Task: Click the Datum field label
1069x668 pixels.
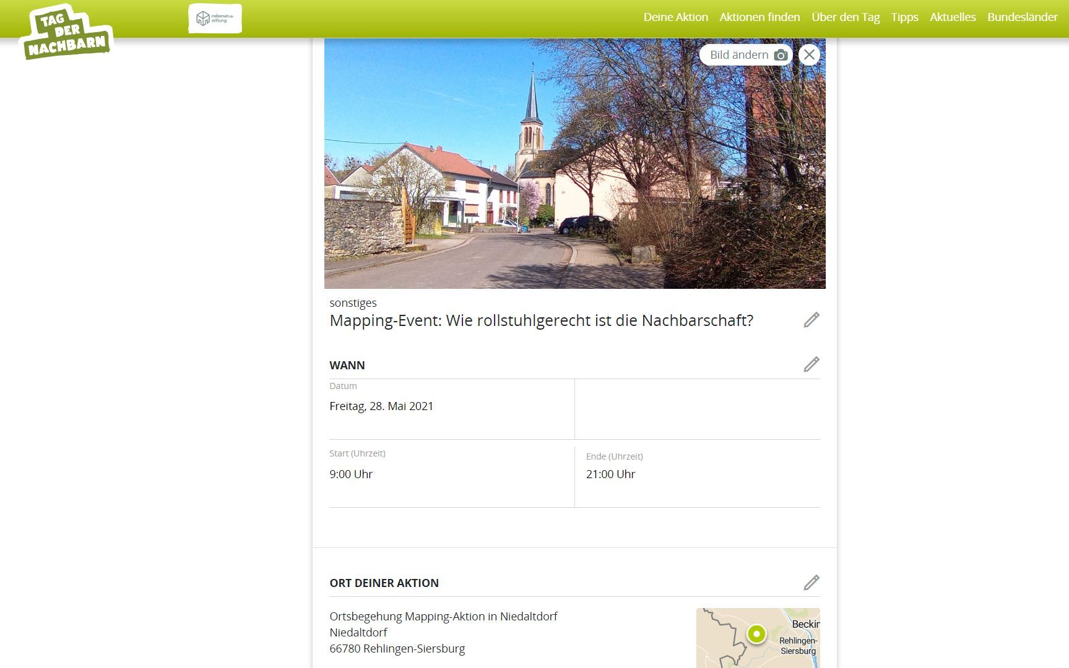Action: [343, 386]
